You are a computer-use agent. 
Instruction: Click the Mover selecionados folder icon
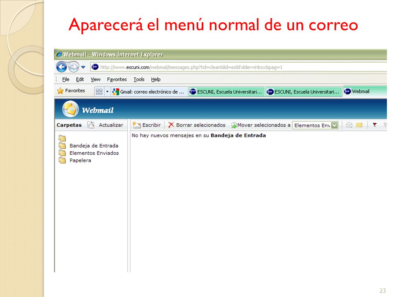point(234,125)
